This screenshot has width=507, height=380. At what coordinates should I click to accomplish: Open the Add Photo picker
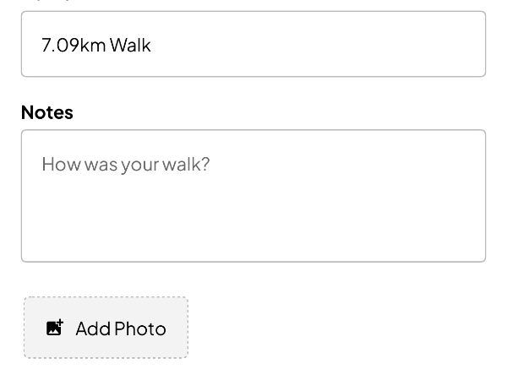pyautogui.click(x=106, y=328)
